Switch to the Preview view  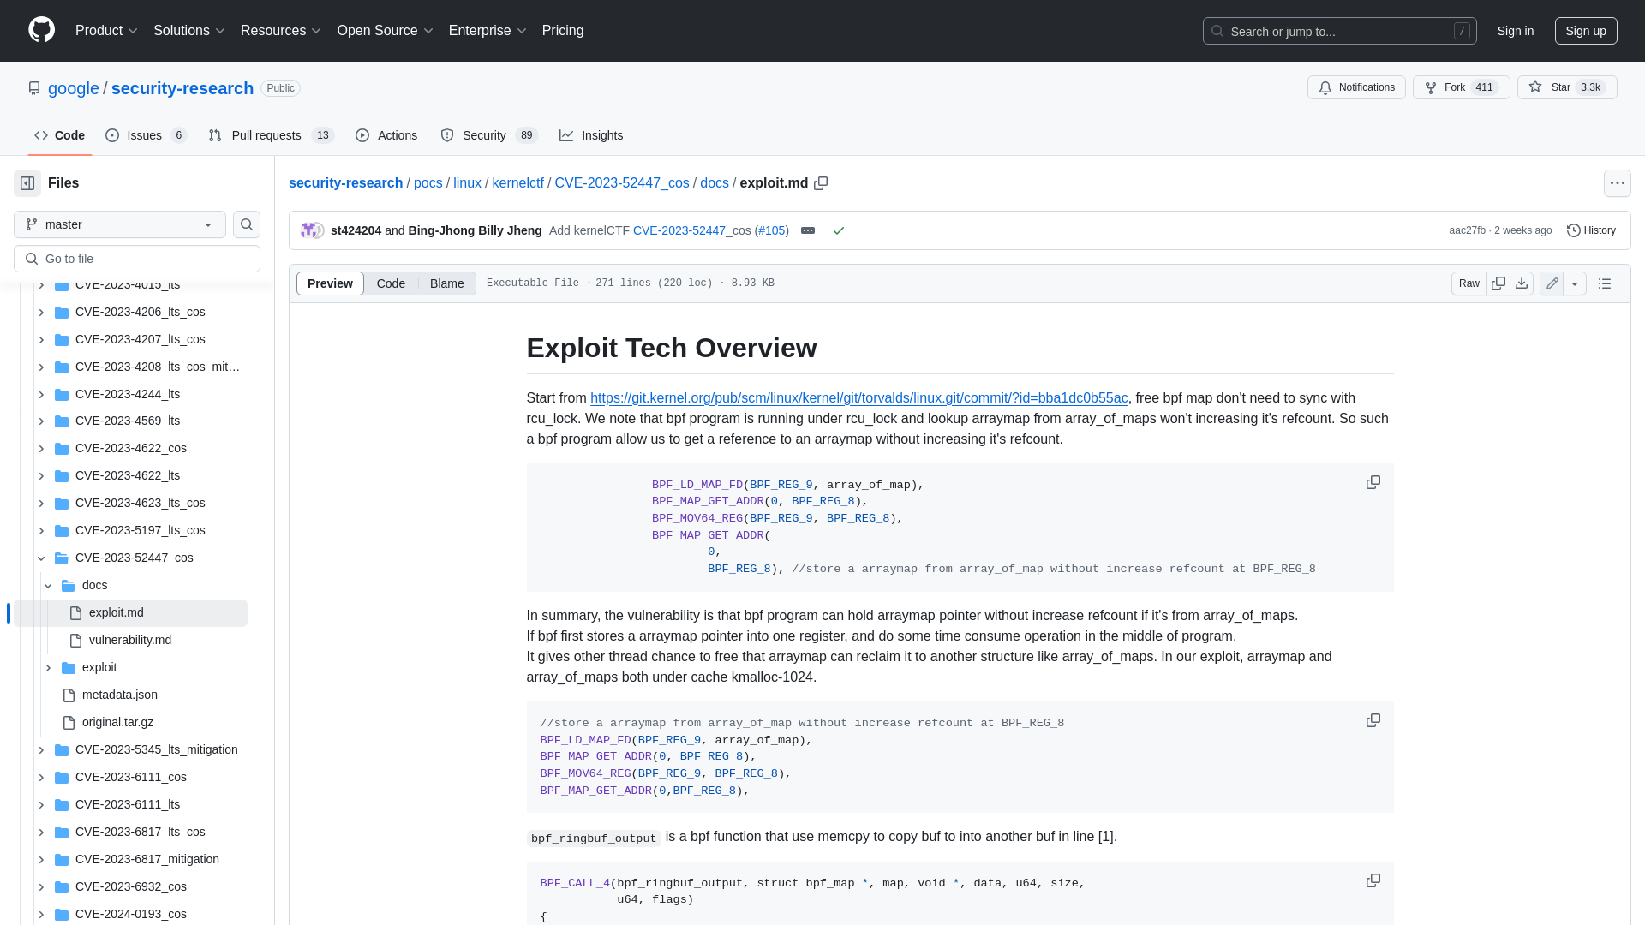point(330,283)
